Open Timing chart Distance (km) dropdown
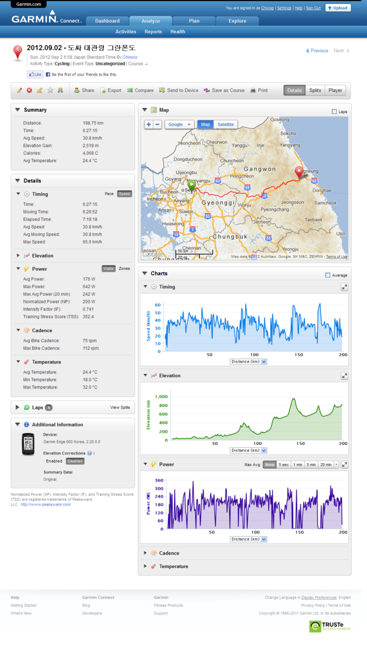This screenshot has height=645, width=367. click(248, 361)
